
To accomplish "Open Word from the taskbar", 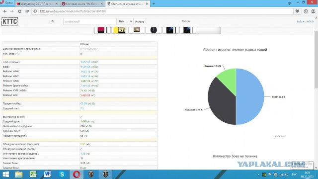I will coord(48,175).
